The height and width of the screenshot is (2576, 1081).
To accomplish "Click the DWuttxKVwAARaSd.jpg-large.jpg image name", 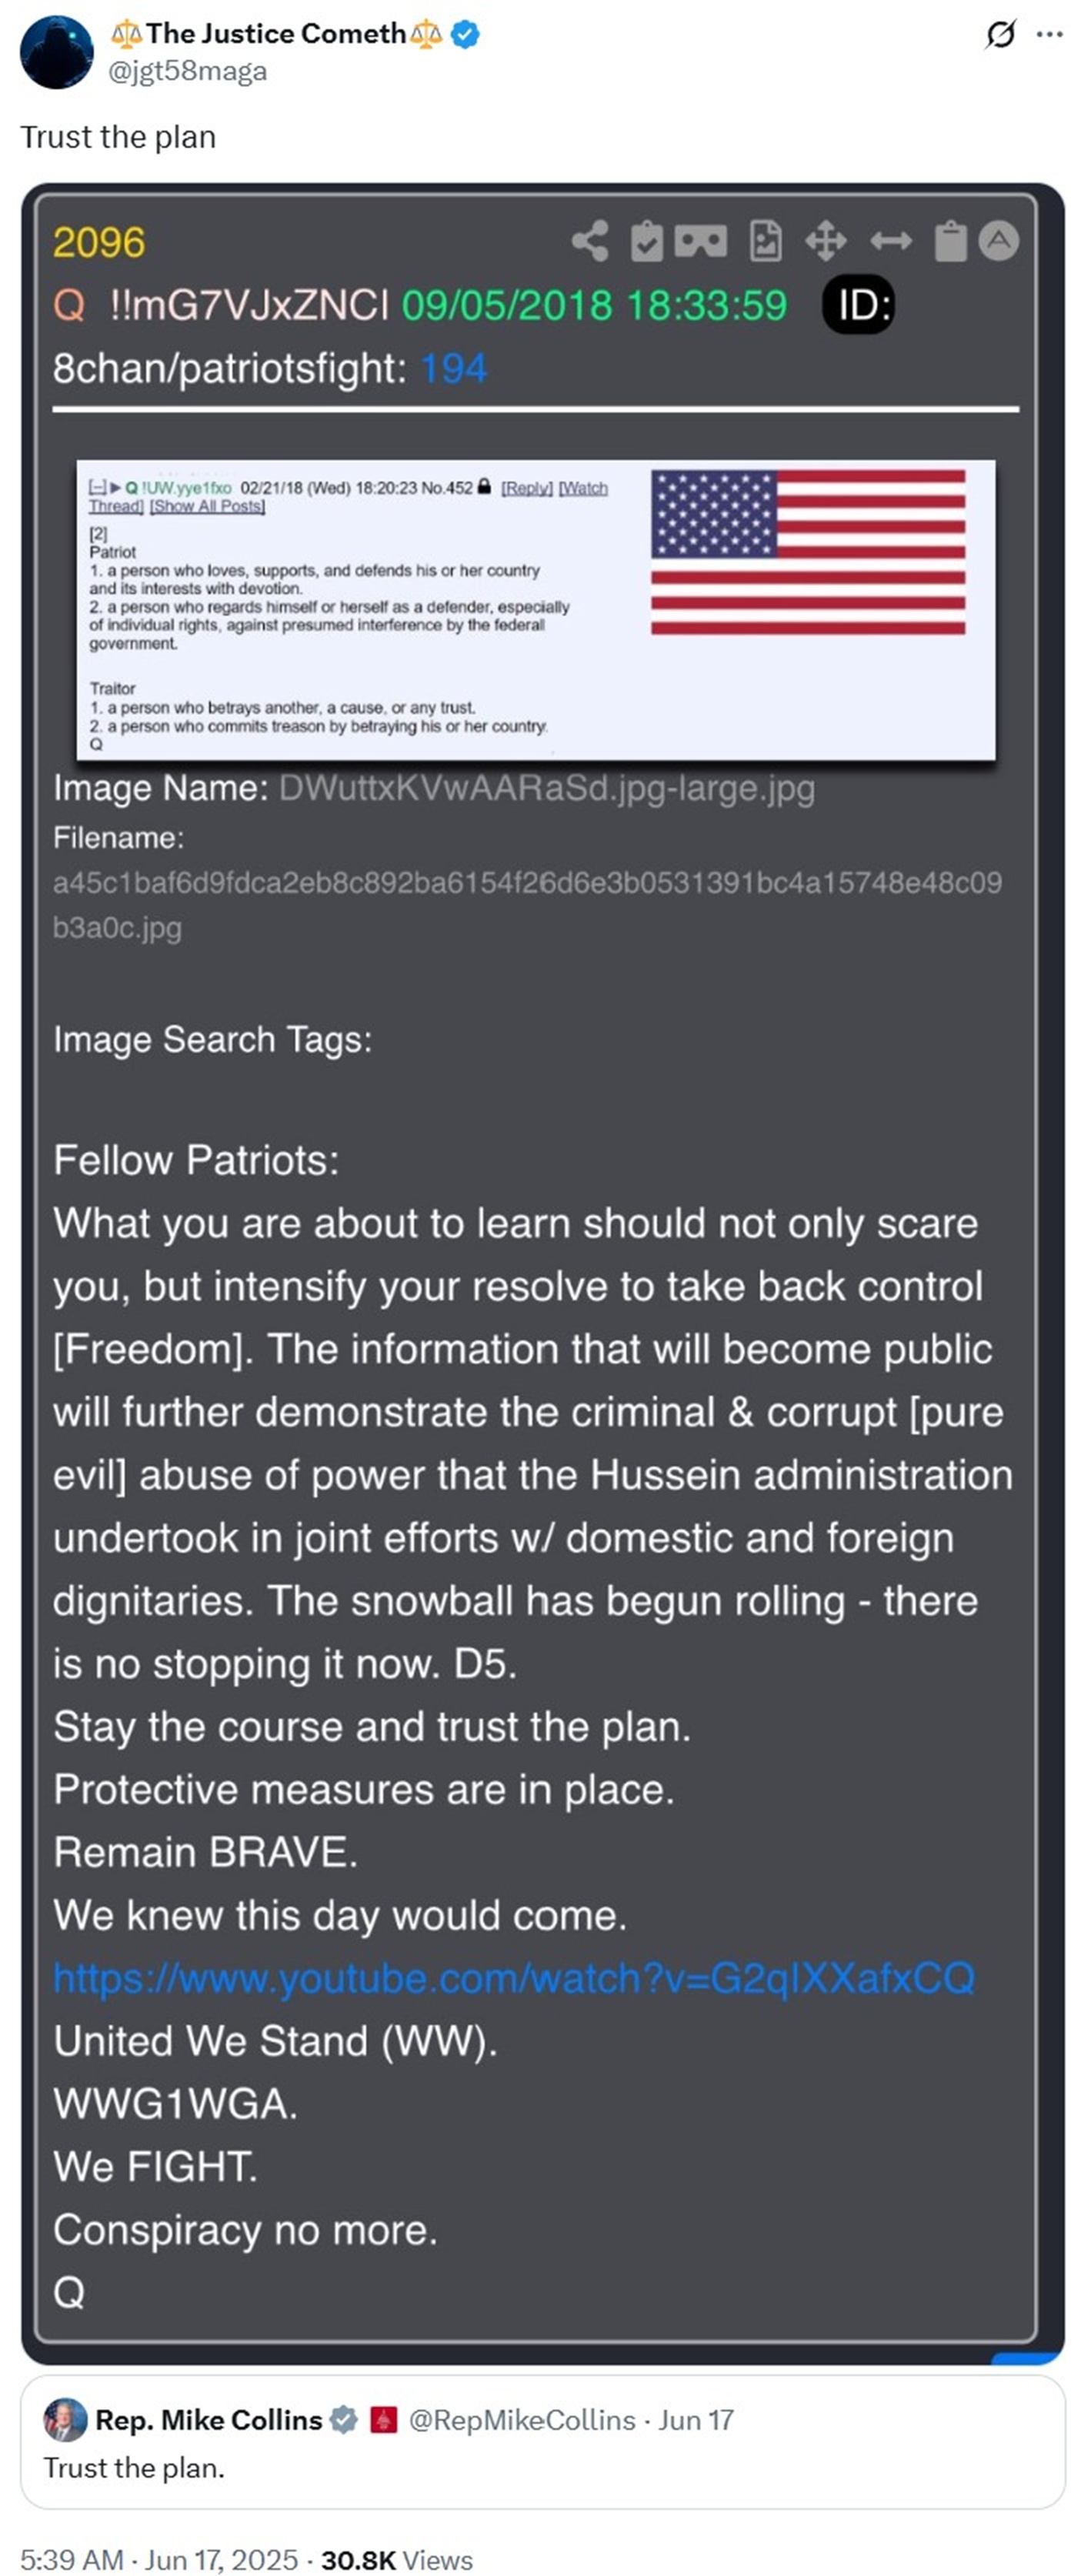I will pos(547,788).
